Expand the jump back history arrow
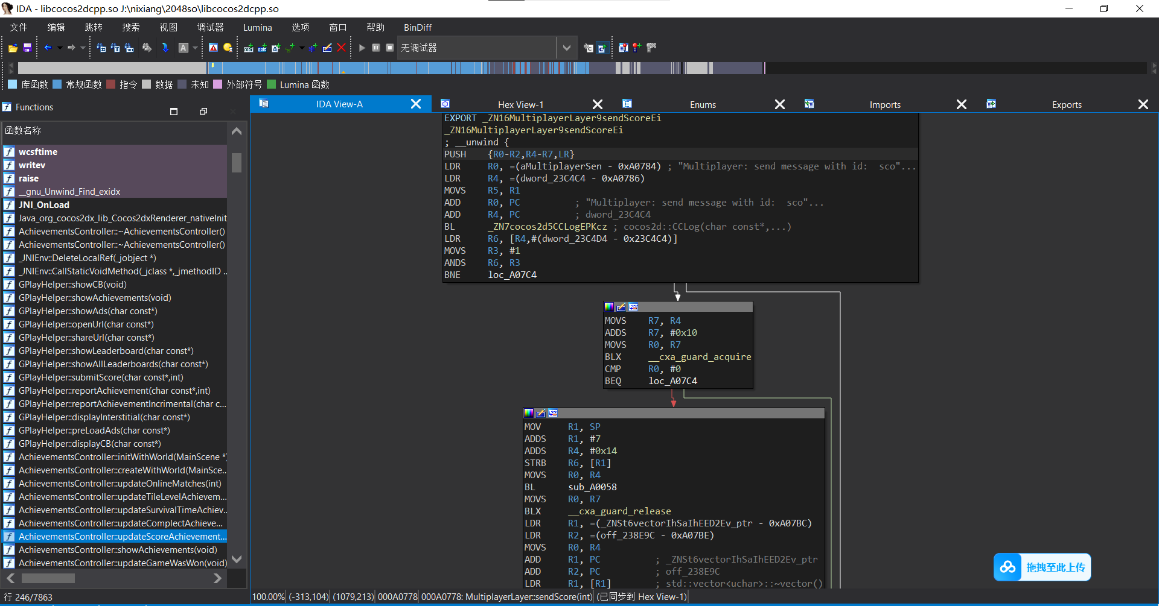The height and width of the screenshot is (606, 1159). click(x=60, y=48)
